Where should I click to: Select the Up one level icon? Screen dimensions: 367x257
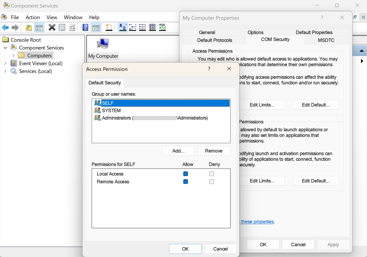click(x=28, y=27)
